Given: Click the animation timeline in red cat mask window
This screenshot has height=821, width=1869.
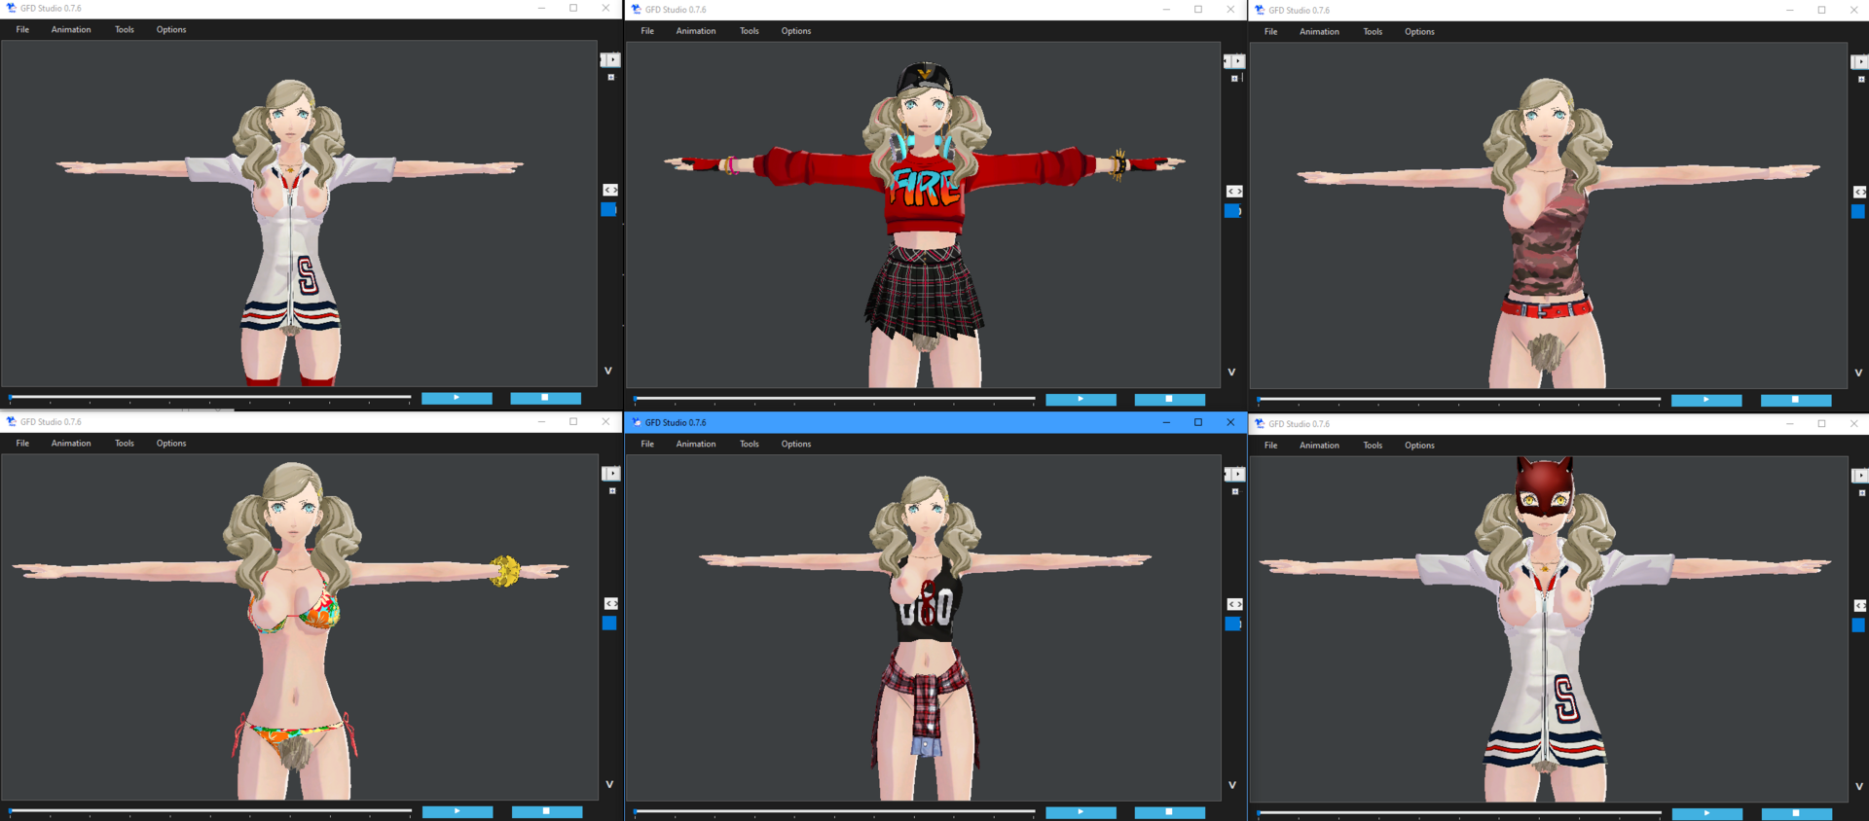Looking at the screenshot, I should coord(1459,813).
